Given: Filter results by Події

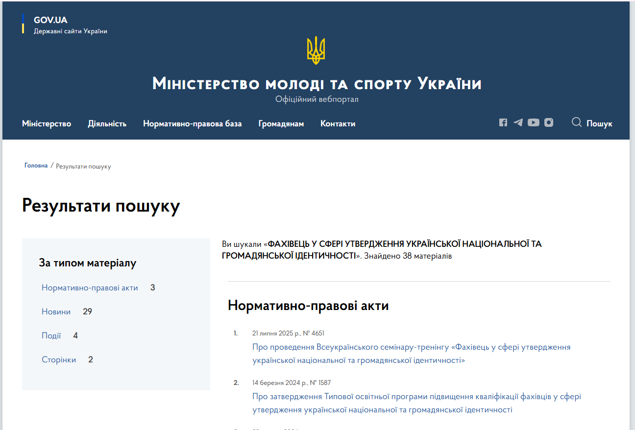Looking at the screenshot, I should (51, 335).
